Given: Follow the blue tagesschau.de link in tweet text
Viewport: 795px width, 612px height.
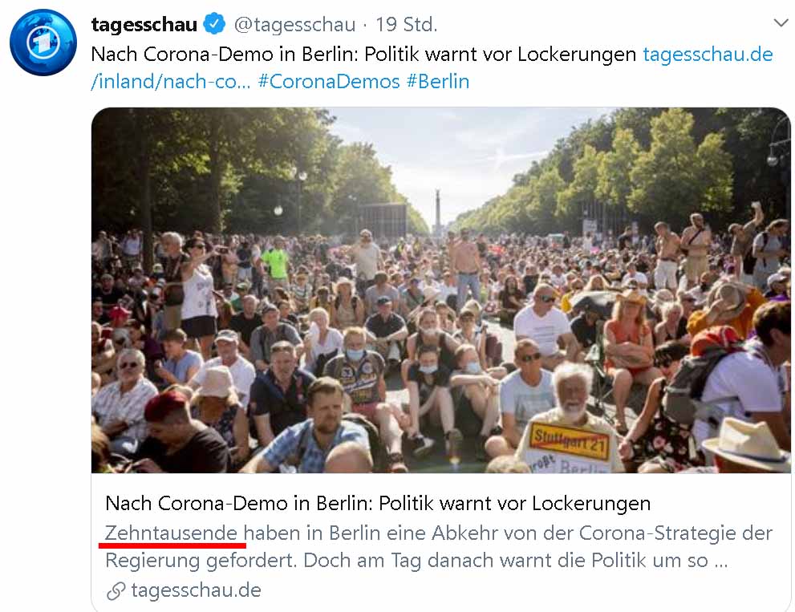Looking at the screenshot, I should (708, 55).
